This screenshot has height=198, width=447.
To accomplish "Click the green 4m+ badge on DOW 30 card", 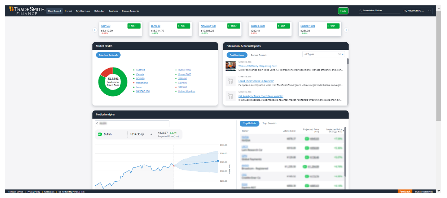I will click(x=184, y=26).
